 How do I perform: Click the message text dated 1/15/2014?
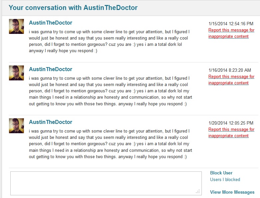coord(109,41)
